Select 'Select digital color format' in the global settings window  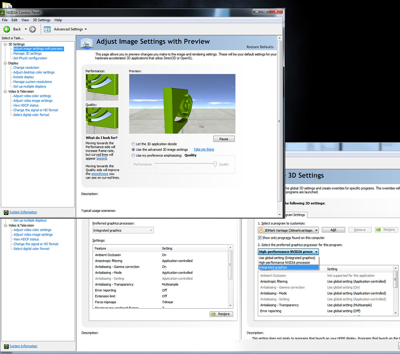(32, 249)
